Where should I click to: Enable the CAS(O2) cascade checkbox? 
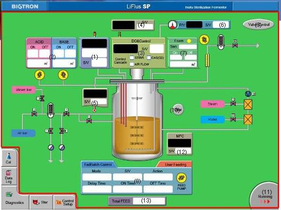coord(149,57)
